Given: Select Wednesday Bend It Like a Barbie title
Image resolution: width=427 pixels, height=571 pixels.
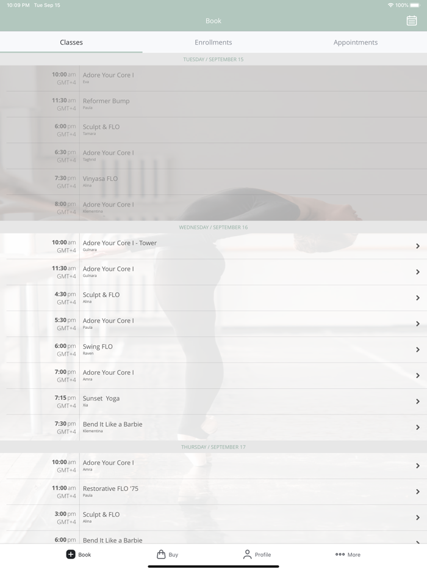Looking at the screenshot, I should click(x=112, y=424).
